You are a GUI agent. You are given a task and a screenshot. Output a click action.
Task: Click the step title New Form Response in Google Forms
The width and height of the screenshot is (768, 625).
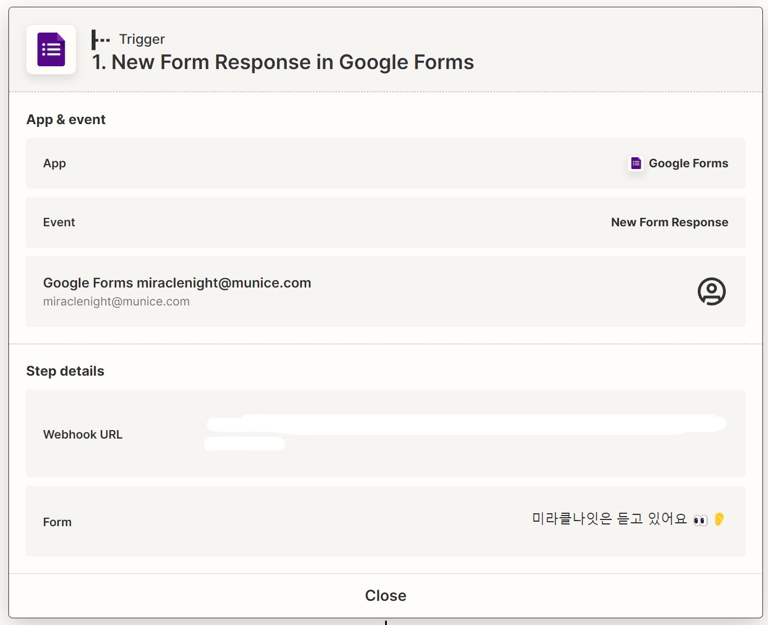(x=283, y=62)
